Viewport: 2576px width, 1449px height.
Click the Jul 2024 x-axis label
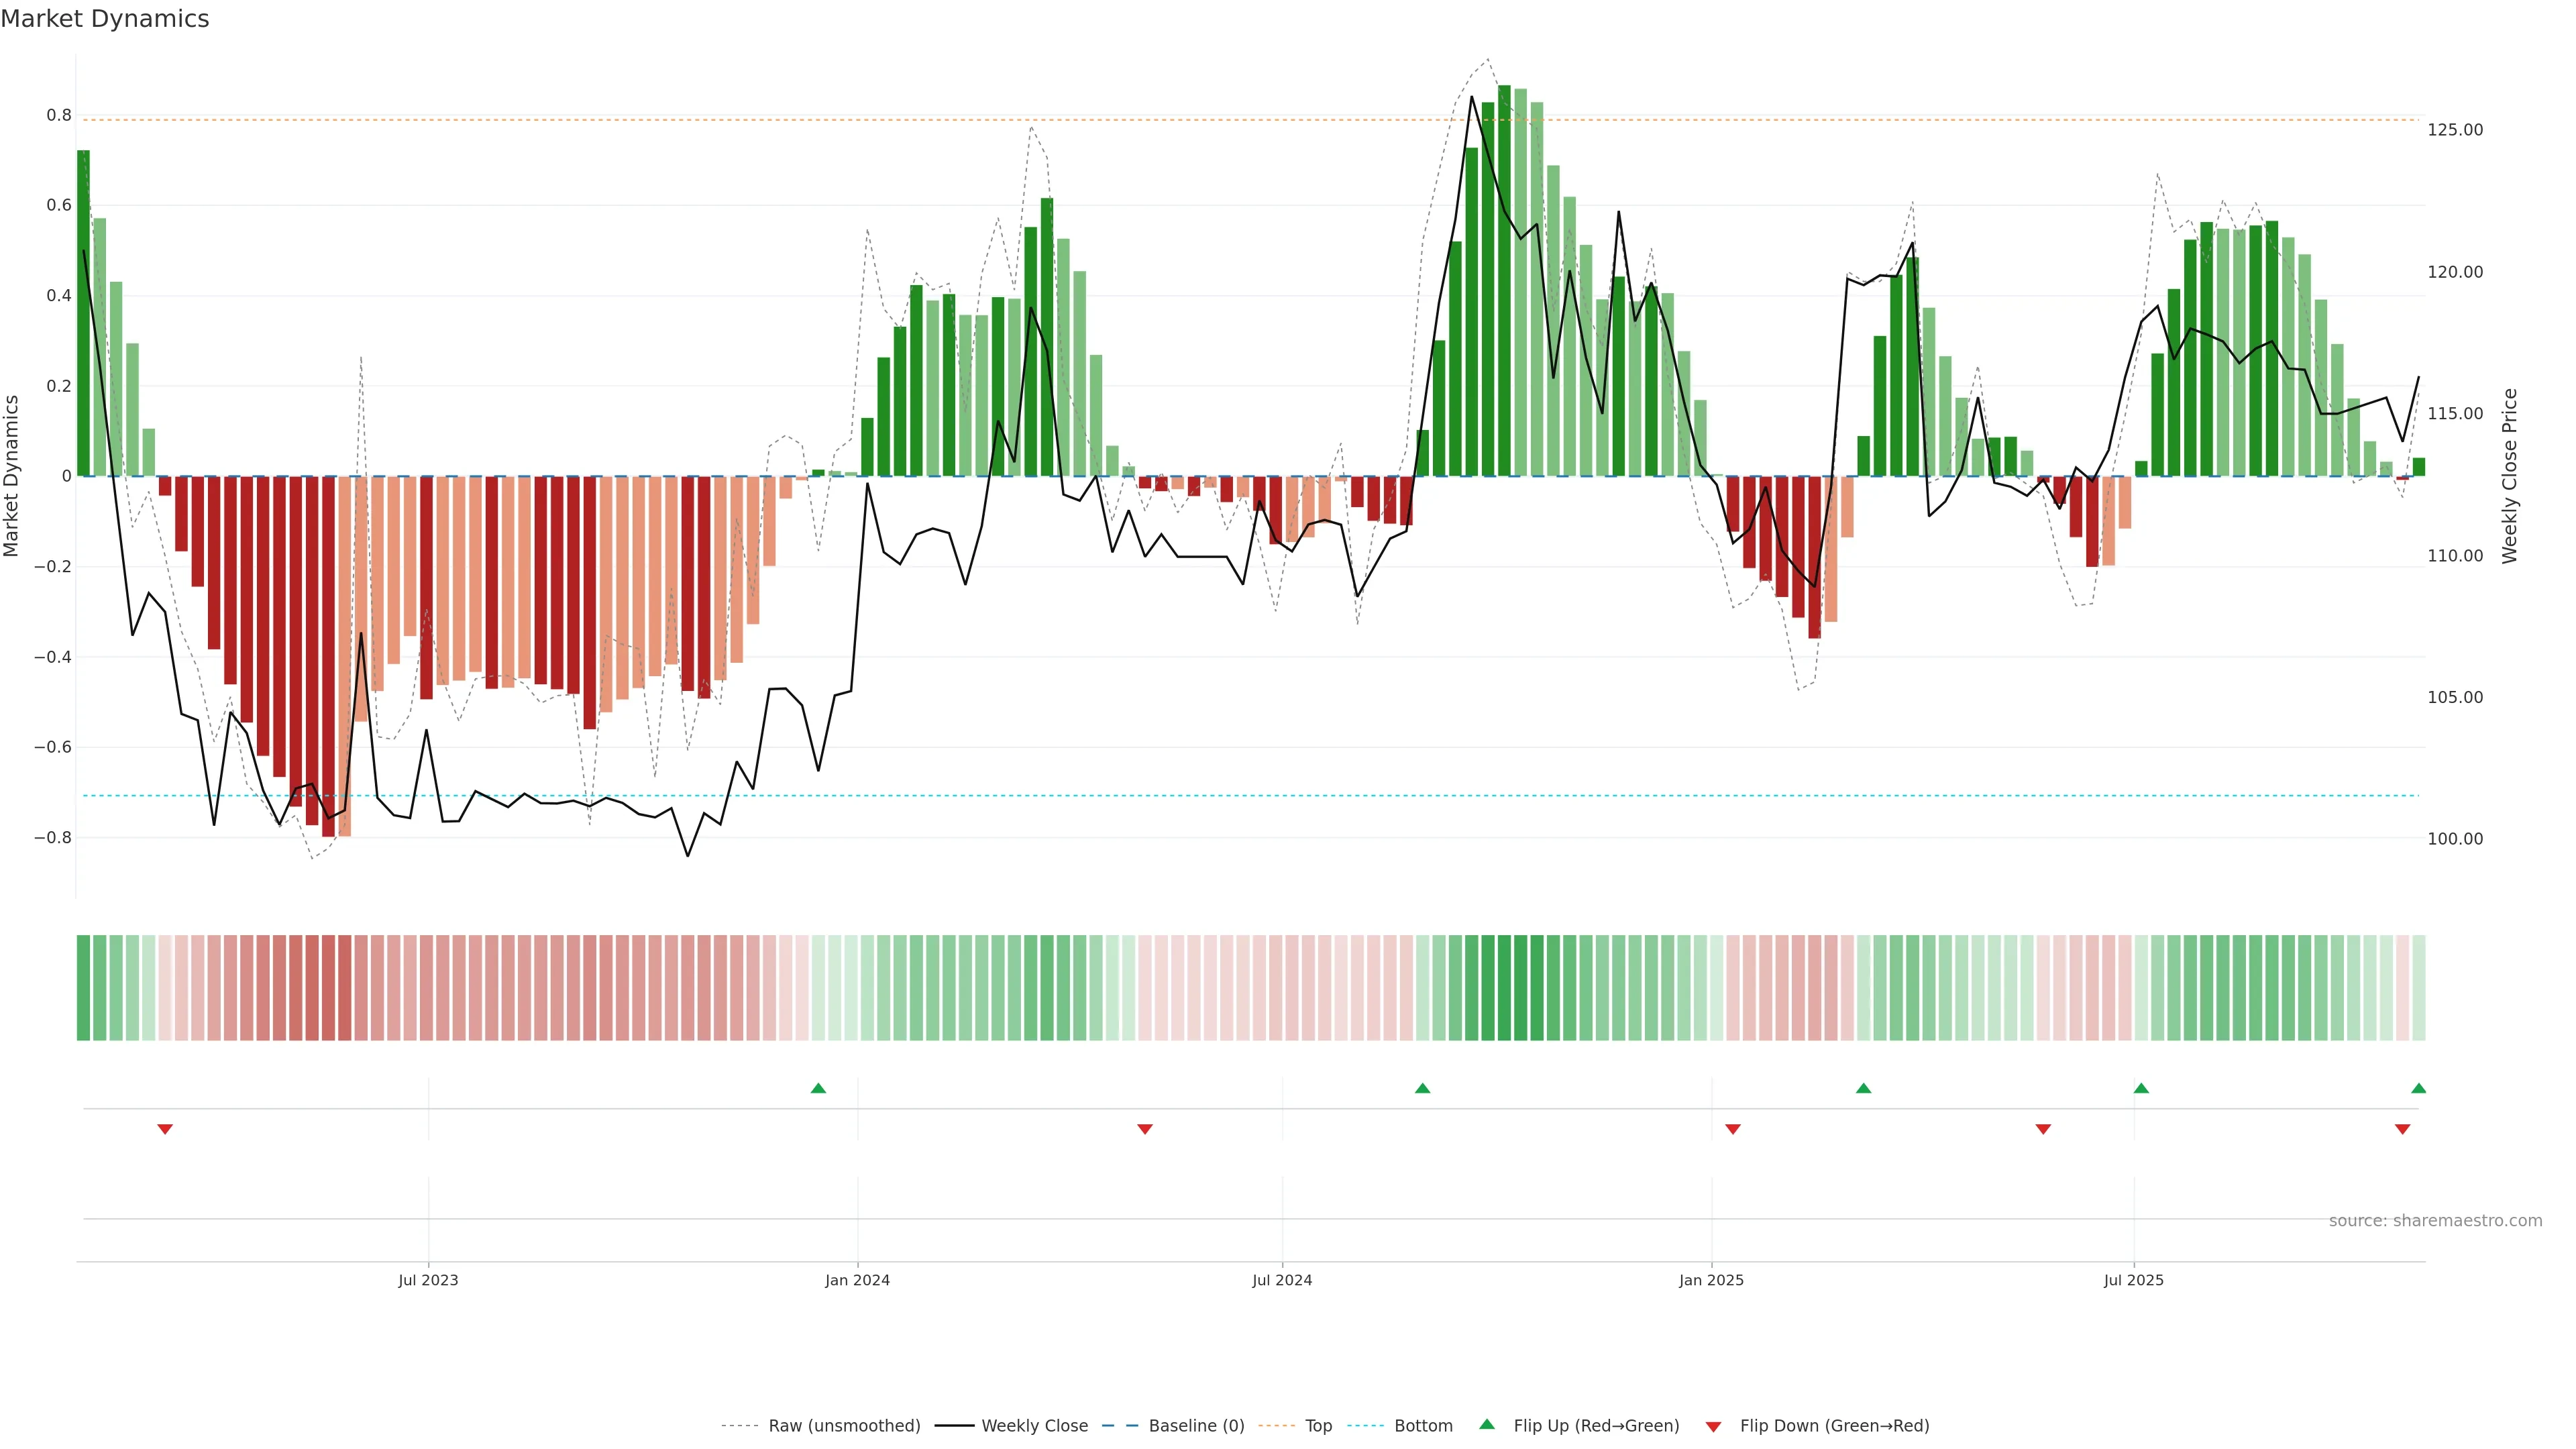click(1282, 1280)
